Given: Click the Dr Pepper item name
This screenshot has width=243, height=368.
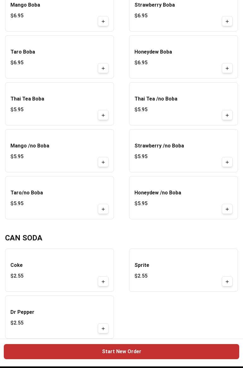Looking at the screenshot, I should [22, 312].
